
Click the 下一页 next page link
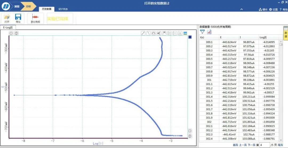pos(251,145)
